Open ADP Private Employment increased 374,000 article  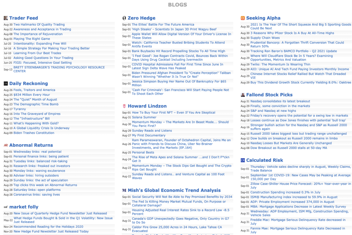pos(292,202)
